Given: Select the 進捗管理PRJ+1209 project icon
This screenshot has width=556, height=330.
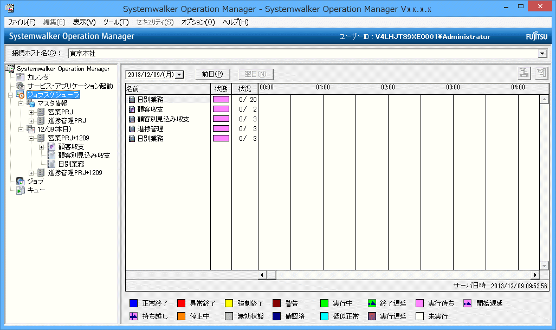Looking at the screenshot, I should coord(41,173).
